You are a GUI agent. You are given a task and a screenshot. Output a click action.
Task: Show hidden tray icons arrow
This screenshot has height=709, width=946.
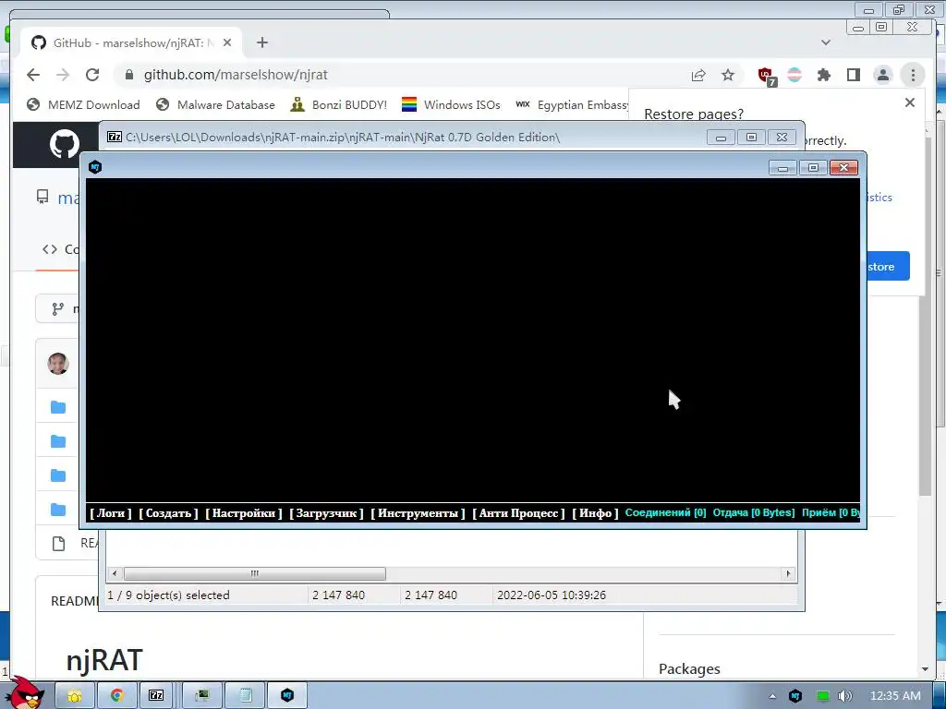pos(772,696)
